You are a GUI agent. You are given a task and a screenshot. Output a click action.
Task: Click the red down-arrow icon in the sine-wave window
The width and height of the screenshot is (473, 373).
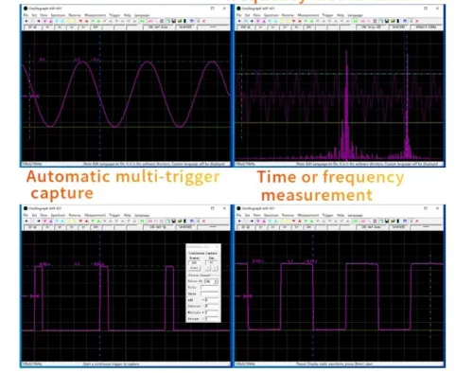pos(80,21)
